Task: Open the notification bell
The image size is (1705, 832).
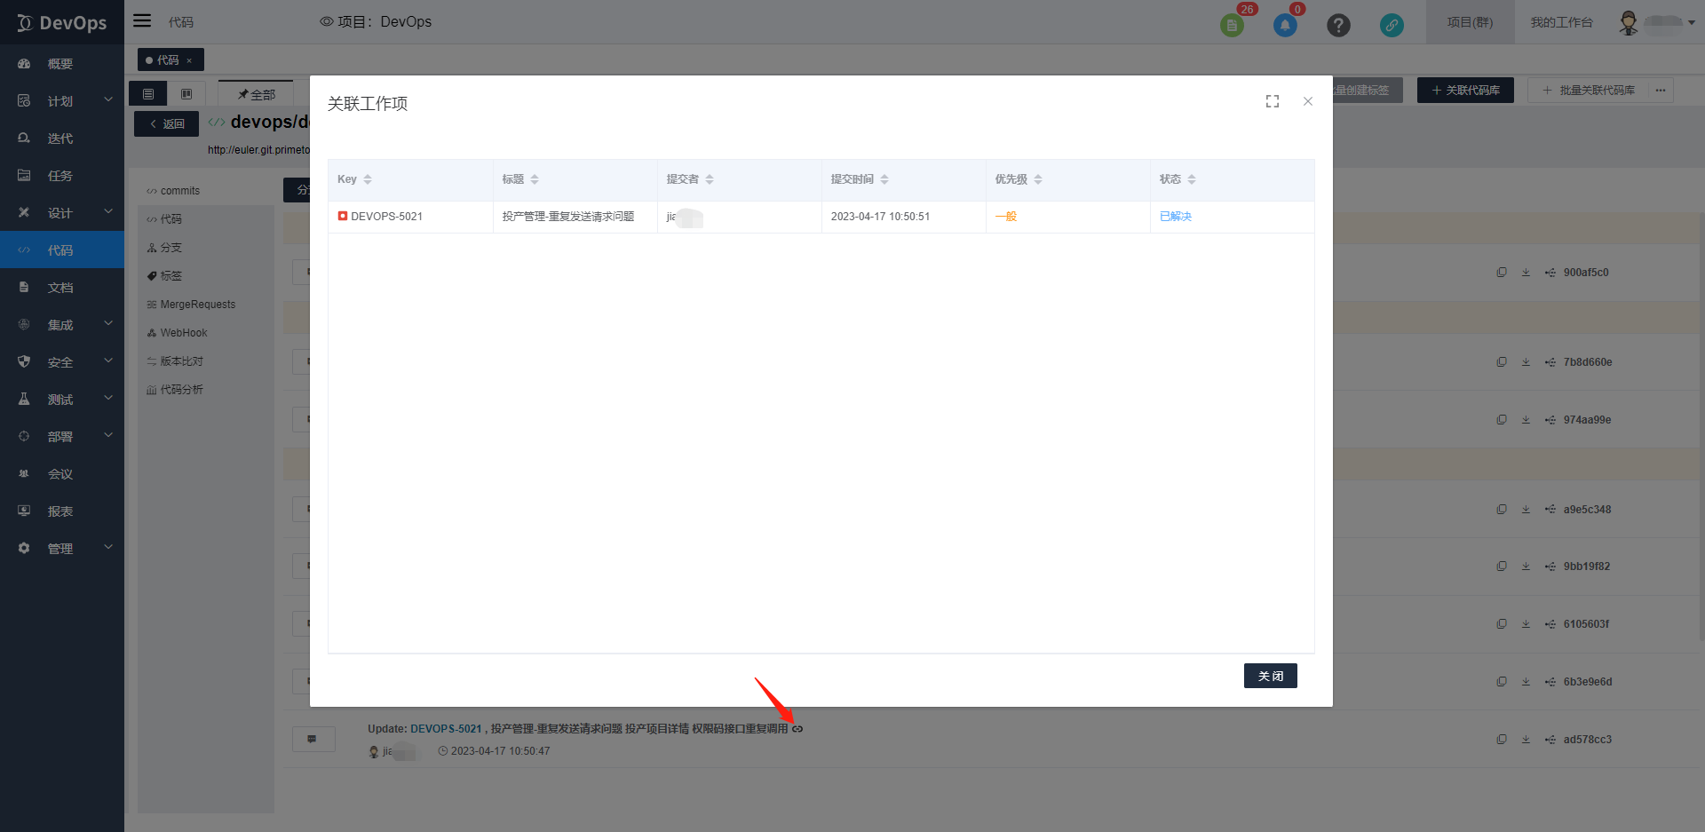Action: [x=1285, y=25]
